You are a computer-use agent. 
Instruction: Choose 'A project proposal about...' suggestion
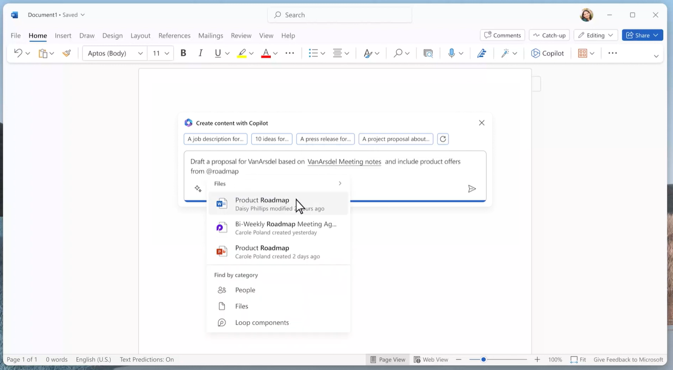[396, 139]
